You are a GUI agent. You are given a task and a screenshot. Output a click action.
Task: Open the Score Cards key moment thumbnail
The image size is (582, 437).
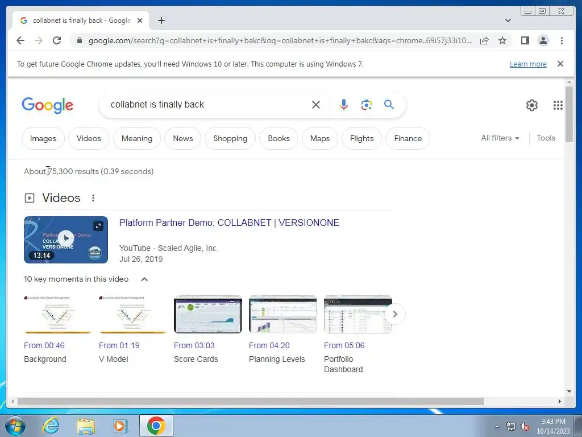pyautogui.click(x=208, y=314)
